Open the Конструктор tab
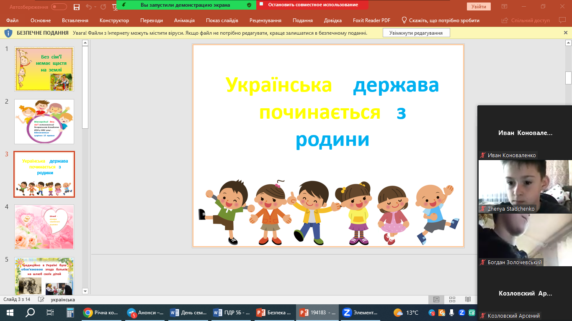572x321 pixels. pos(114,20)
